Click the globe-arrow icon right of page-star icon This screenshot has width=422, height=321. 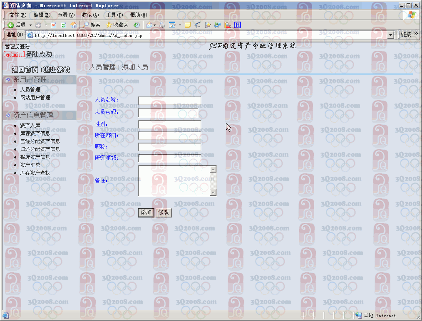218,25
